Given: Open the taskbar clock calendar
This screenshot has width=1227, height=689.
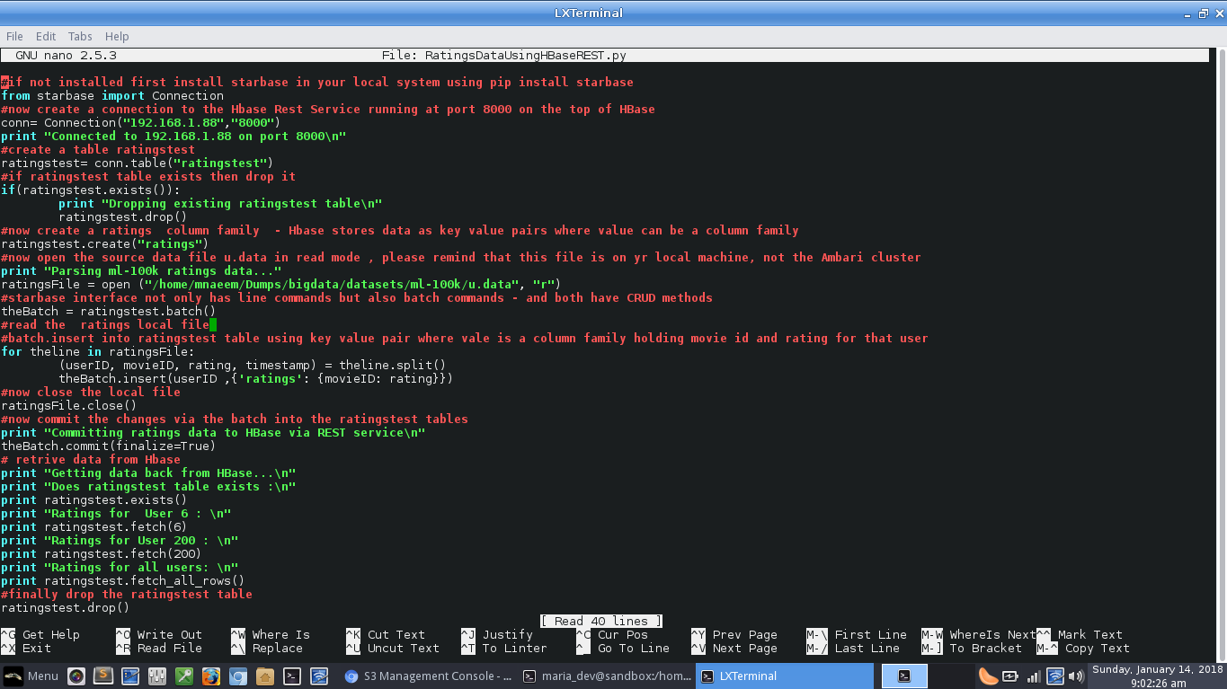Looking at the screenshot, I should click(1158, 676).
